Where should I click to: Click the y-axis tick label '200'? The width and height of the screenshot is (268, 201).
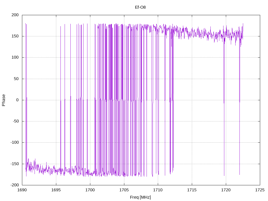coord(15,15)
